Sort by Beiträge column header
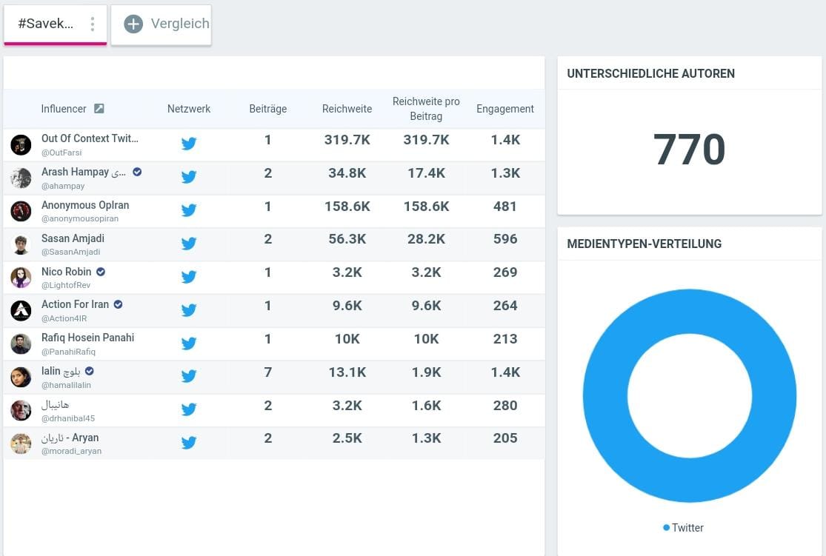The width and height of the screenshot is (826, 556). click(x=267, y=109)
